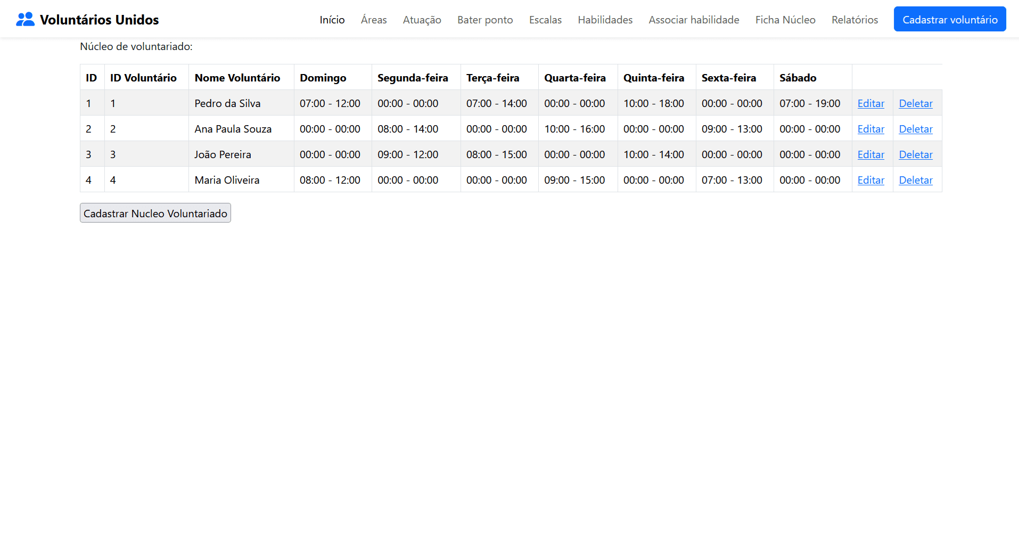Image resolution: width=1019 pixels, height=549 pixels.
Task: Click Deletar for João Pereira
Action: coord(915,154)
